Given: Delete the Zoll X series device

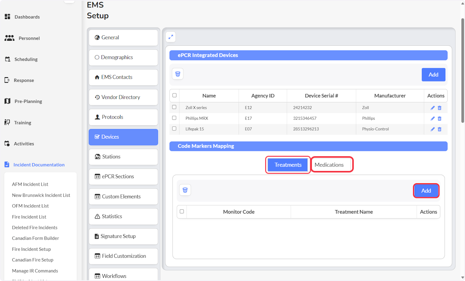Looking at the screenshot, I should coord(439,108).
